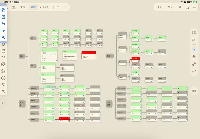Open the 复习 review tab
The width and height of the screenshot is (200, 139).
170,7
